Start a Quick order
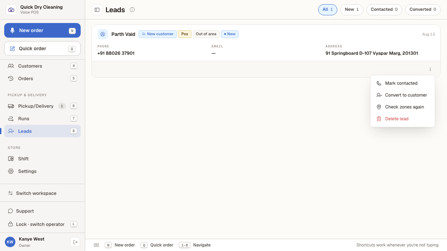Image resolution: width=447 pixels, height=251 pixels. (x=42, y=48)
